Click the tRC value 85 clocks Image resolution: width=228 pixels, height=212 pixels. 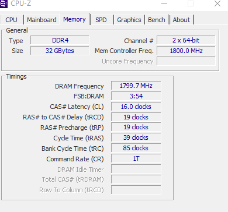click(136, 148)
